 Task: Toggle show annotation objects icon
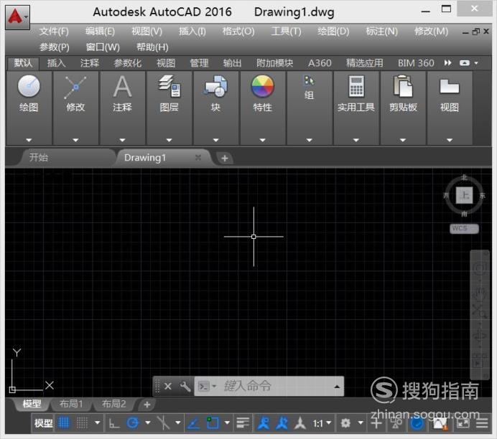[x=263, y=423]
